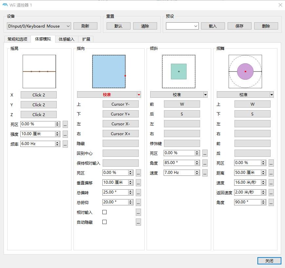Click the 刷新 button
This screenshot has width=285, height=268.
(85, 26)
